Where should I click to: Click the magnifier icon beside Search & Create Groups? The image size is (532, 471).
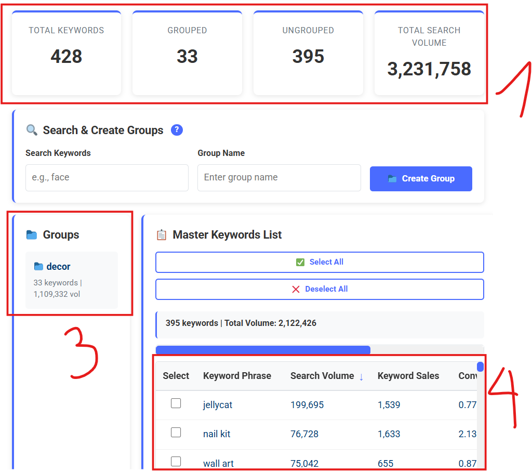tap(32, 130)
